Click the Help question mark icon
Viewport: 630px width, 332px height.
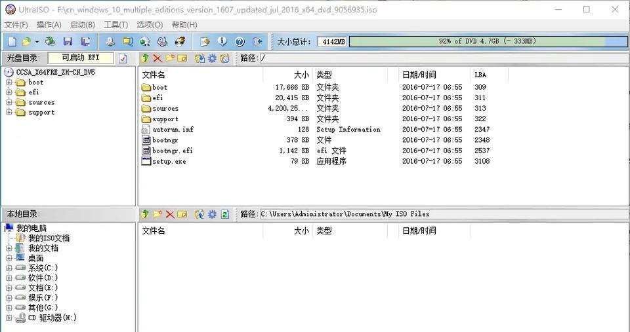click(240, 41)
